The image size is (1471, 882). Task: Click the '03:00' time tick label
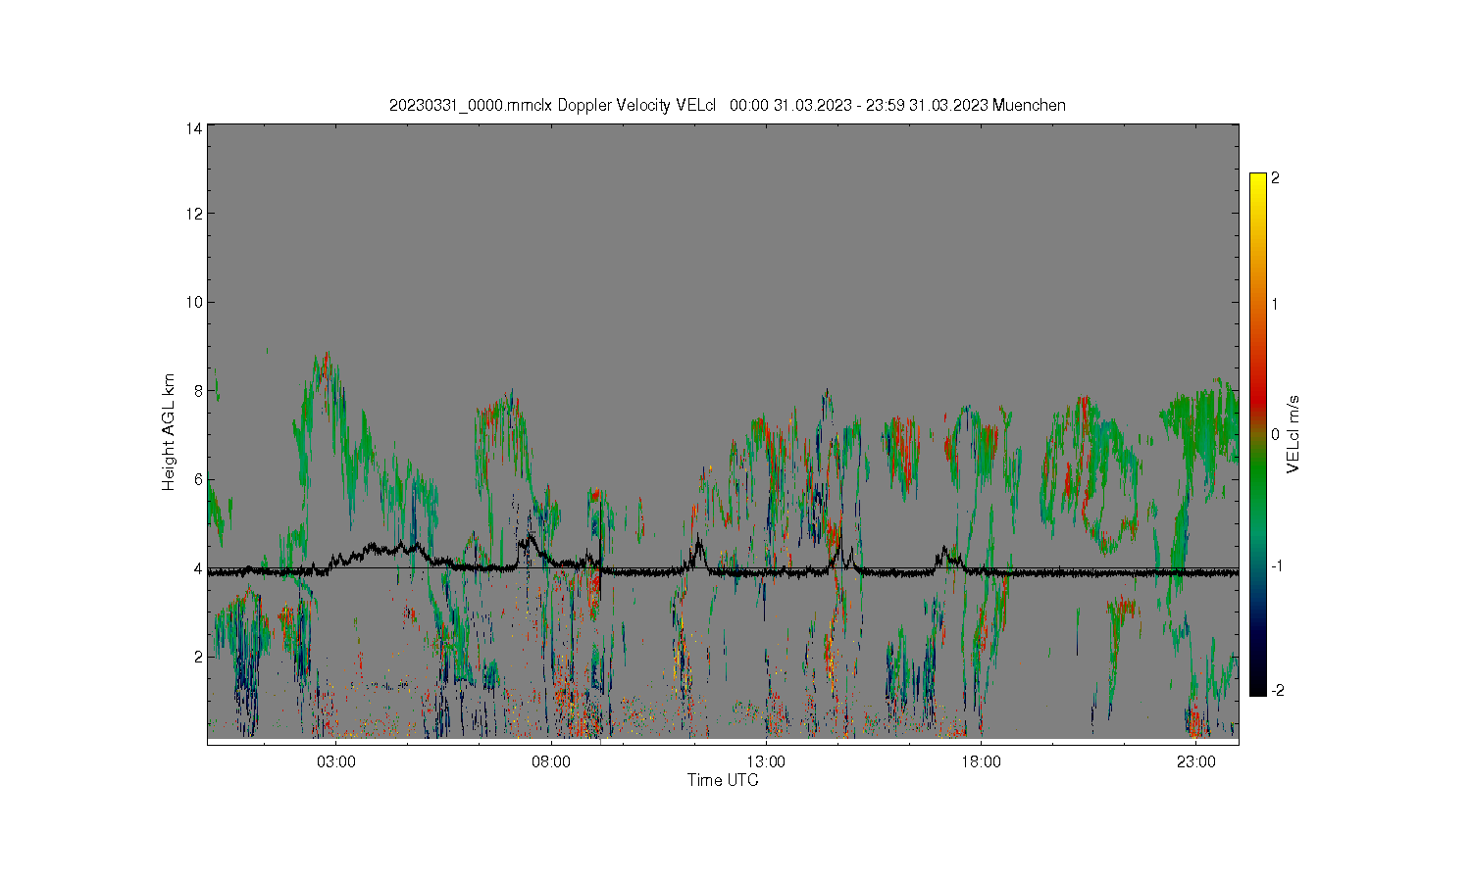336,761
